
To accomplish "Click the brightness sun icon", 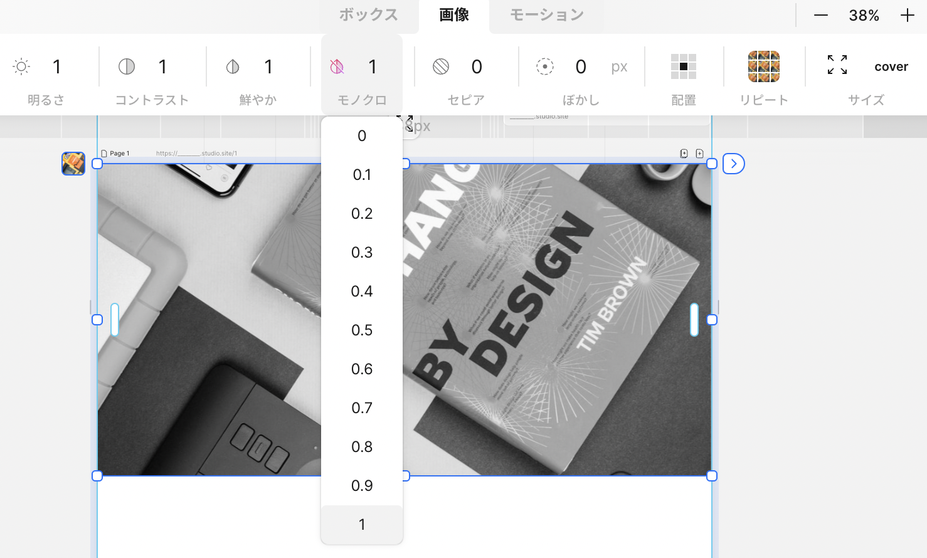I will [x=21, y=66].
